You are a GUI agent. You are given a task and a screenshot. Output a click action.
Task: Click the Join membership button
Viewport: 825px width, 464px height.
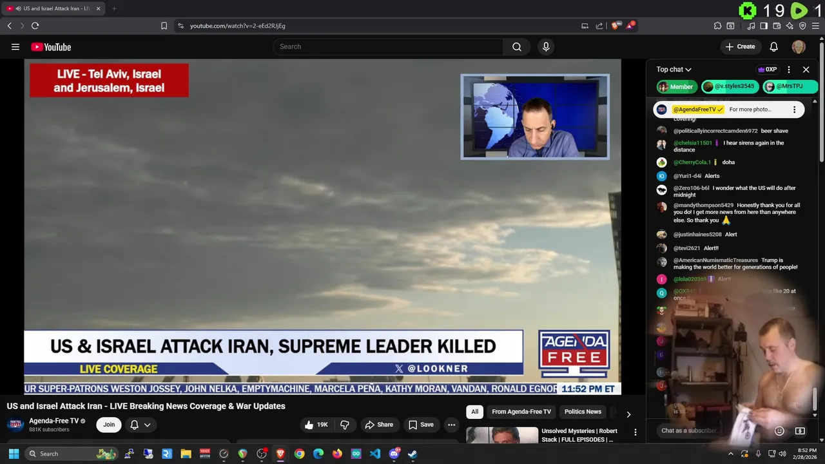pyautogui.click(x=109, y=425)
